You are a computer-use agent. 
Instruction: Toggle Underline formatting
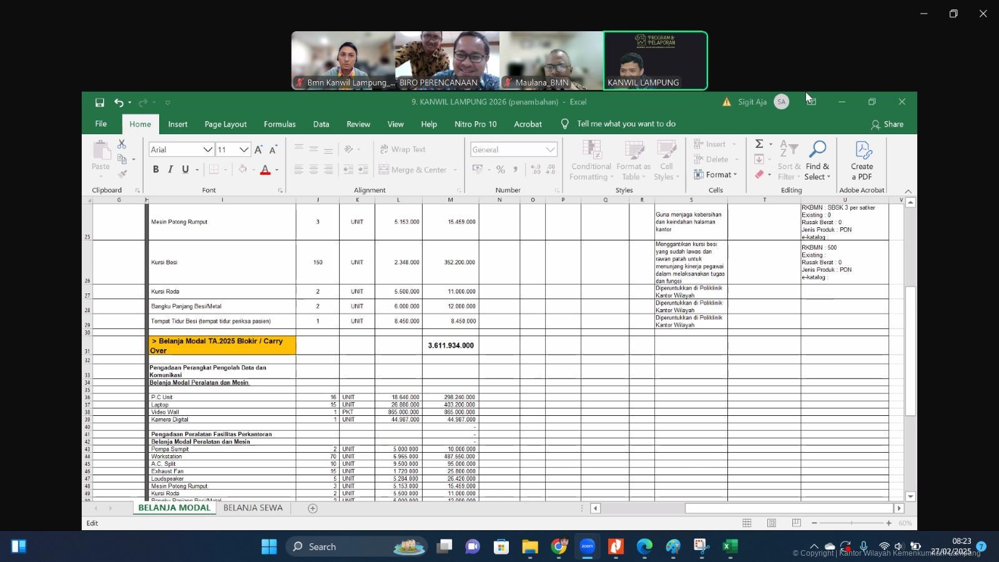point(185,169)
